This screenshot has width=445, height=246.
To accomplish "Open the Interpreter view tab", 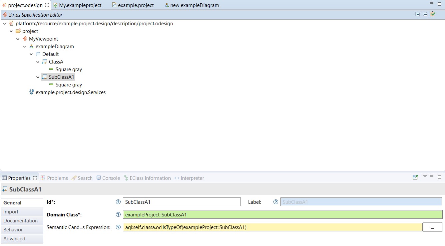I will coord(192,178).
